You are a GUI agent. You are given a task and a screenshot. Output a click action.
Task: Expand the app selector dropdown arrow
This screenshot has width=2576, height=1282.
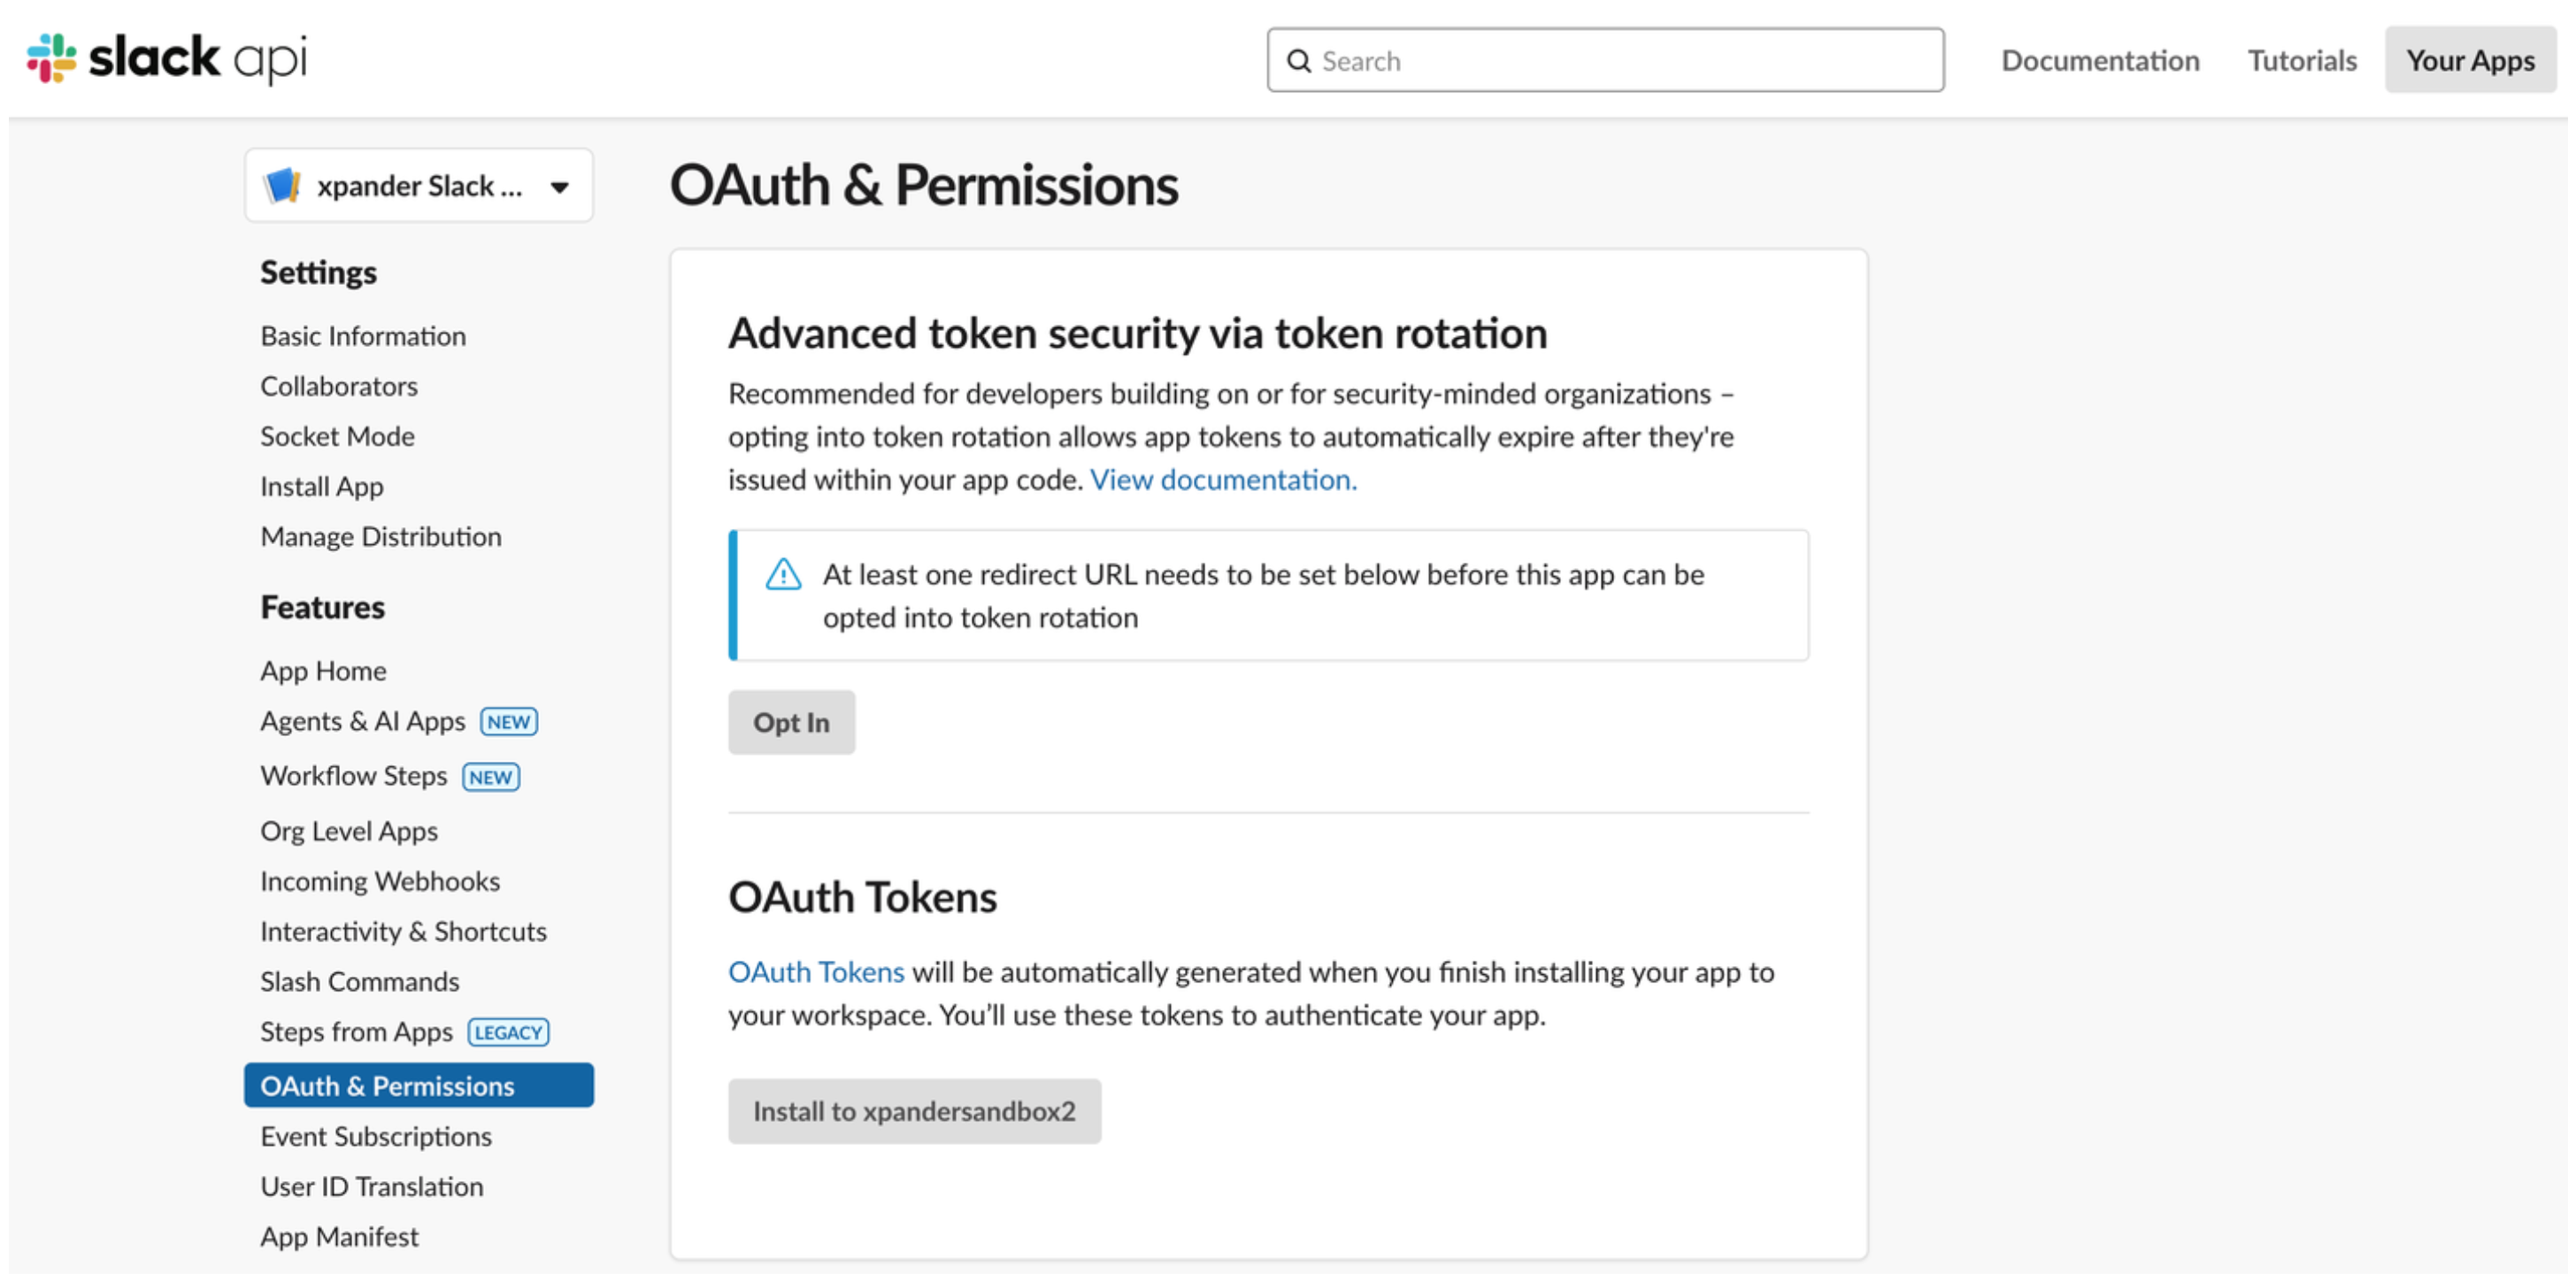pos(559,187)
